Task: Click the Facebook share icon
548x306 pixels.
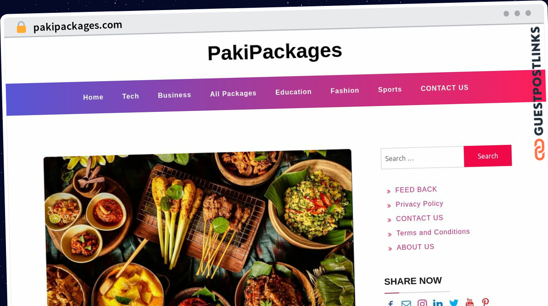Action: [x=390, y=303]
